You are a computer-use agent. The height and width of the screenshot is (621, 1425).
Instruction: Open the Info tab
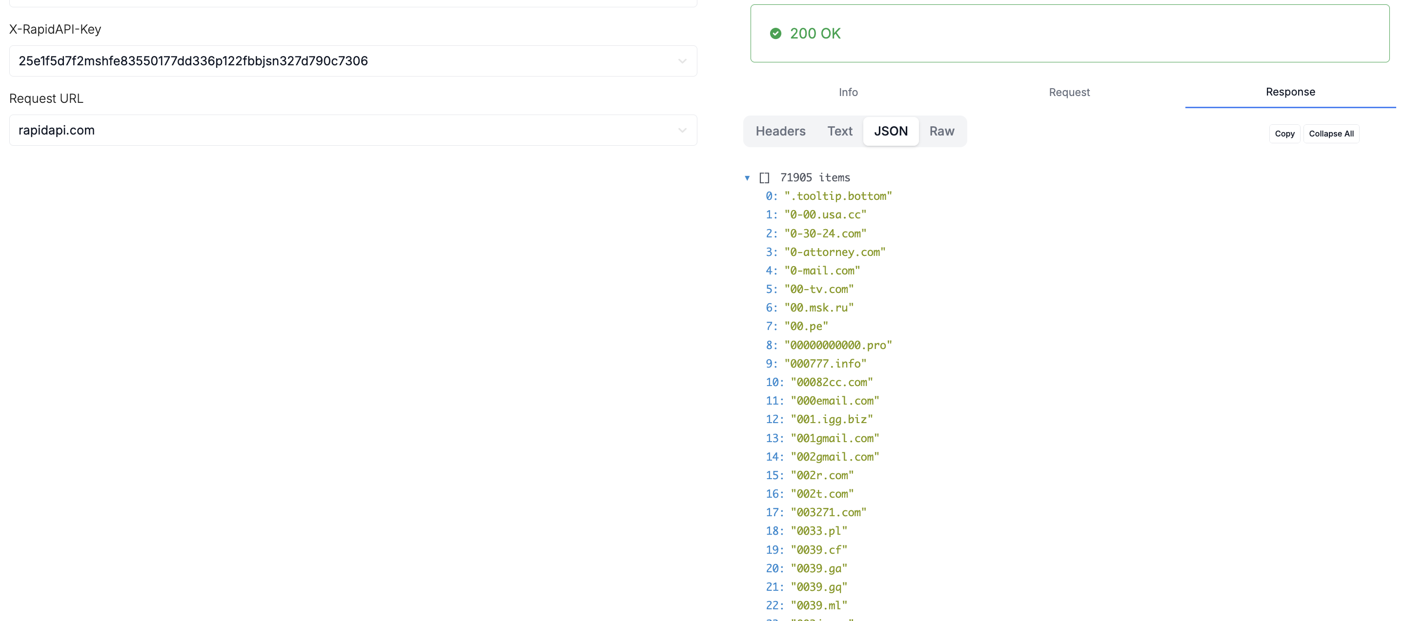(848, 92)
